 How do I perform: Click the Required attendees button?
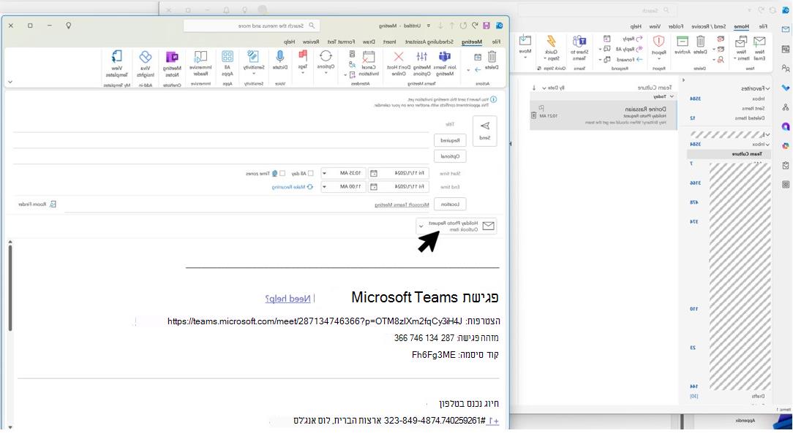pyautogui.click(x=450, y=140)
